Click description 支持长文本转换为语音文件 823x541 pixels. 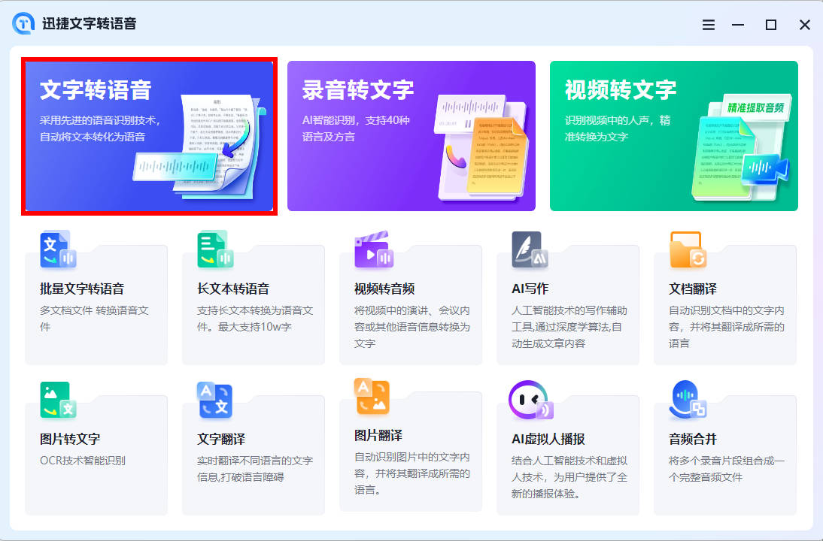(x=255, y=319)
